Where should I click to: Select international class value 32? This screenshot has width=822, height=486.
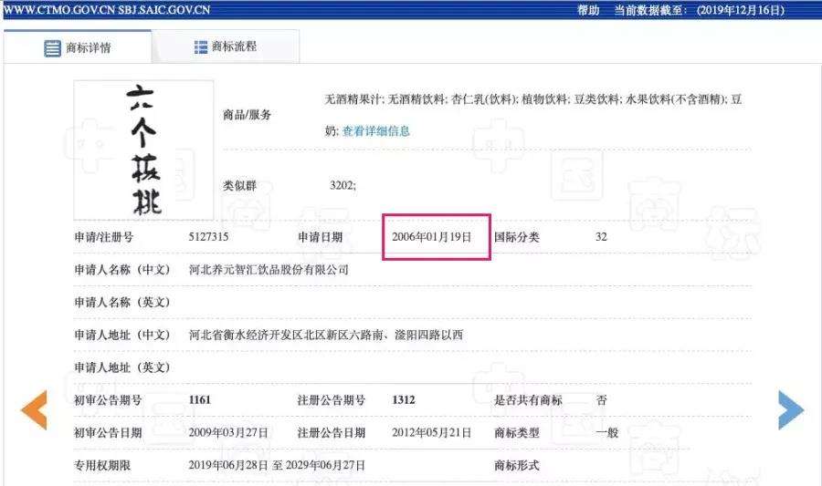point(601,237)
